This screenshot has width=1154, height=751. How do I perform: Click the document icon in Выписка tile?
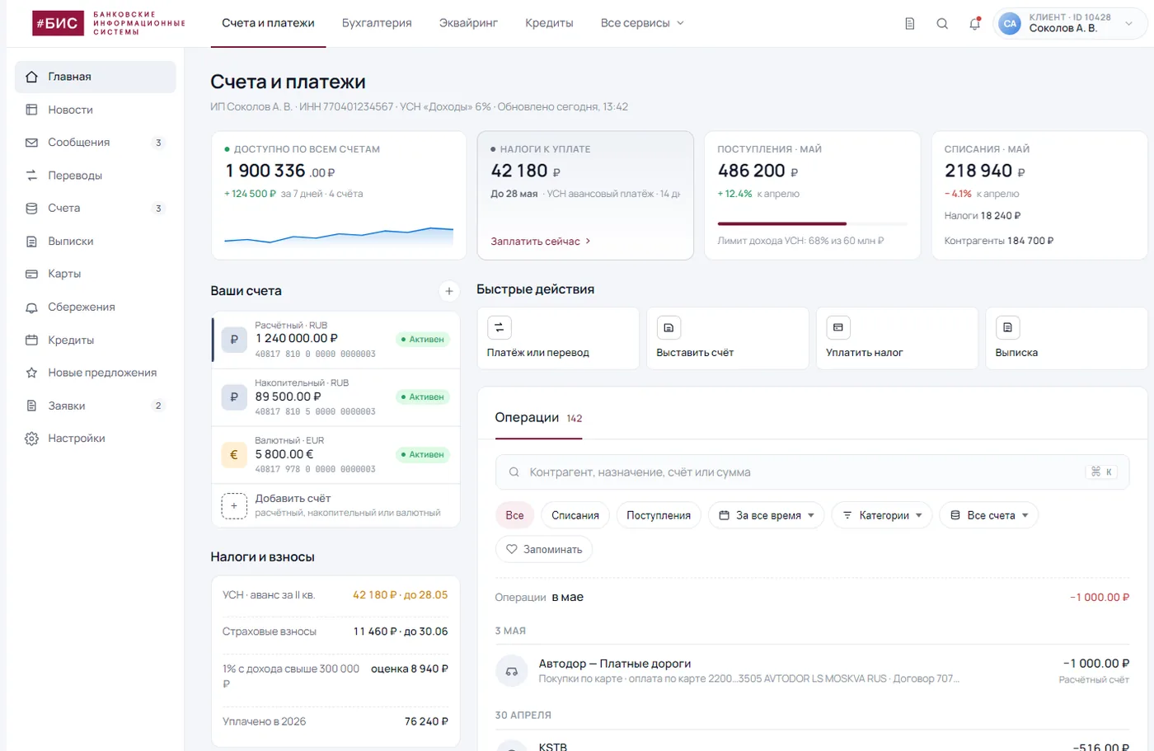click(x=1007, y=328)
